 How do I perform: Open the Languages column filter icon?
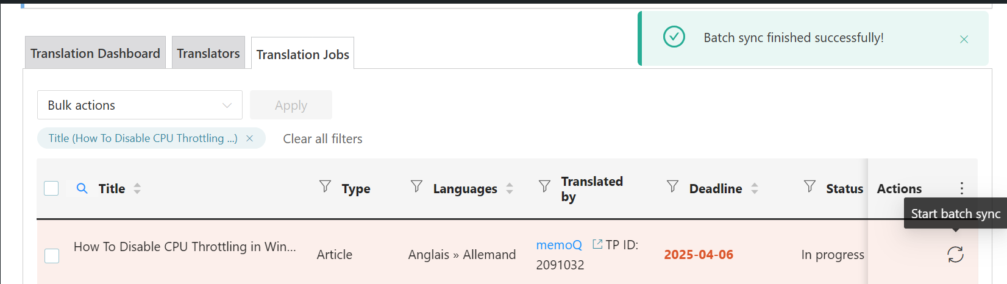[416, 186]
